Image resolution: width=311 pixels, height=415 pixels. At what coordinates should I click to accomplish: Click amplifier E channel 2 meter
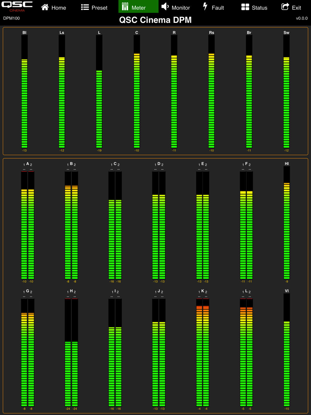click(x=206, y=225)
